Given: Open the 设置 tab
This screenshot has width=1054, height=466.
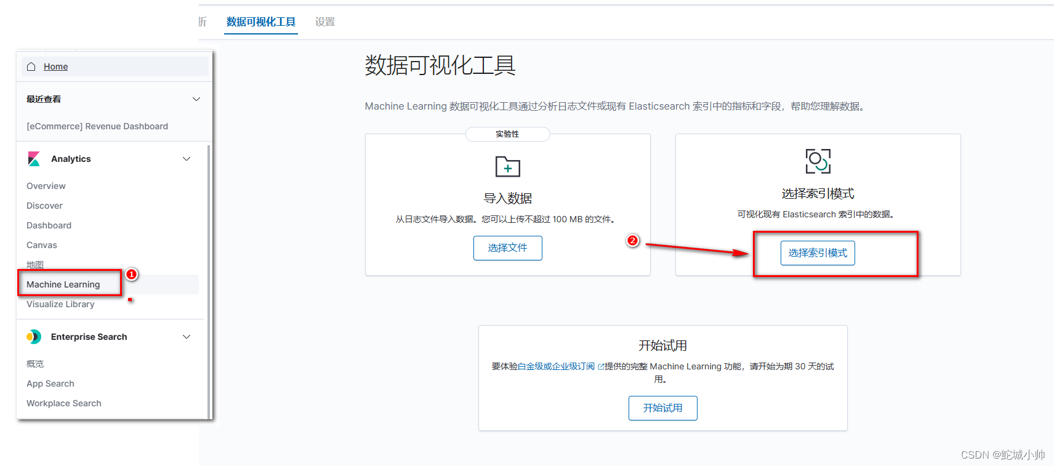Looking at the screenshot, I should (x=325, y=22).
